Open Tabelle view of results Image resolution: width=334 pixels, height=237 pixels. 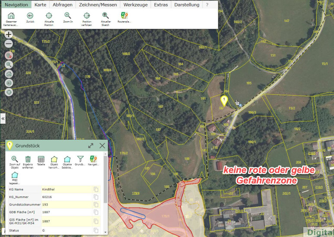click(41, 160)
